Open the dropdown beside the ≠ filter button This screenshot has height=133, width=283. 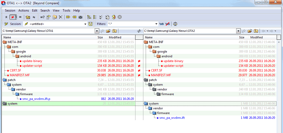pos(16,17)
